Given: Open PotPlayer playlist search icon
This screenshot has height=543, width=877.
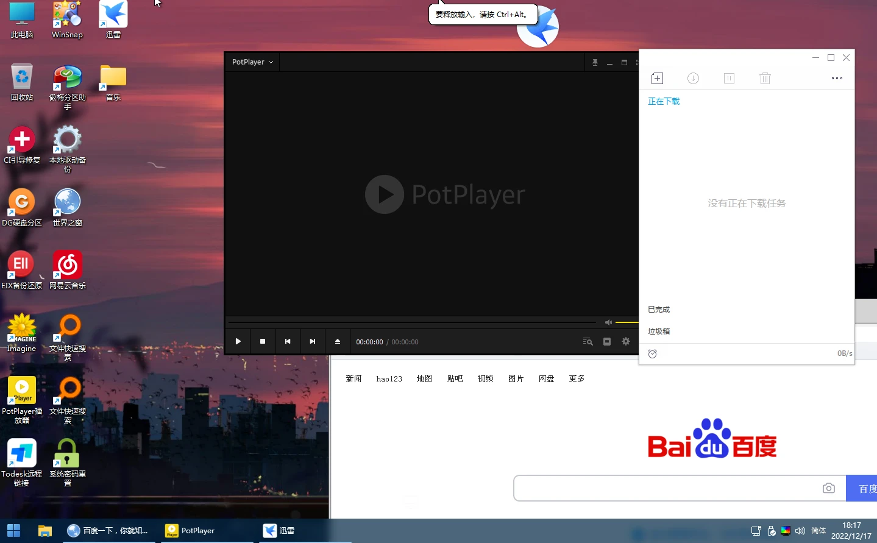Looking at the screenshot, I should click(x=588, y=341).
